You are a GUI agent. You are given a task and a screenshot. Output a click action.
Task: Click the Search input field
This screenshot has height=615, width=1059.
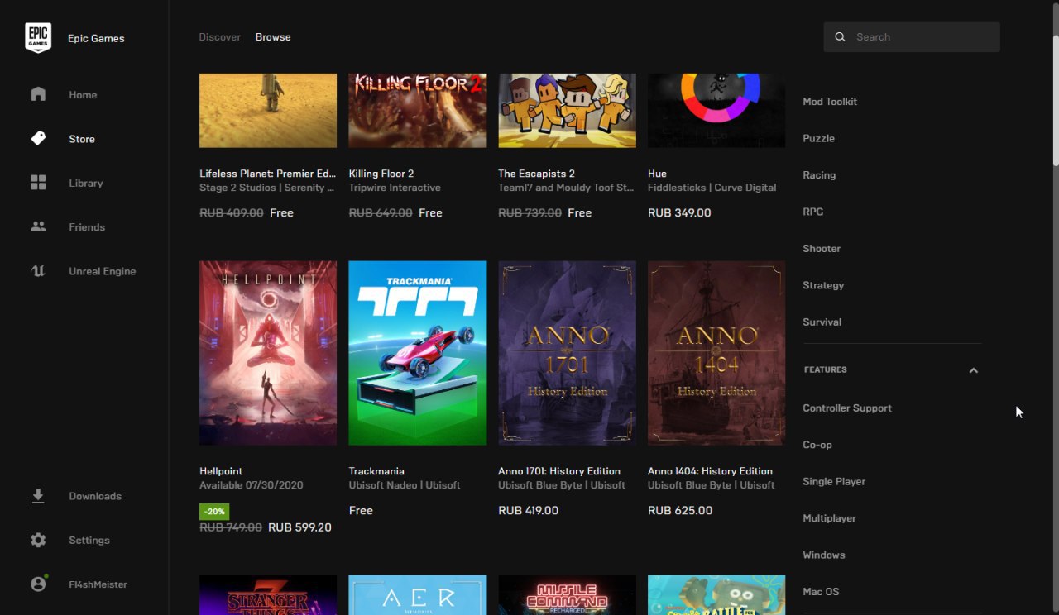[912, 37]
